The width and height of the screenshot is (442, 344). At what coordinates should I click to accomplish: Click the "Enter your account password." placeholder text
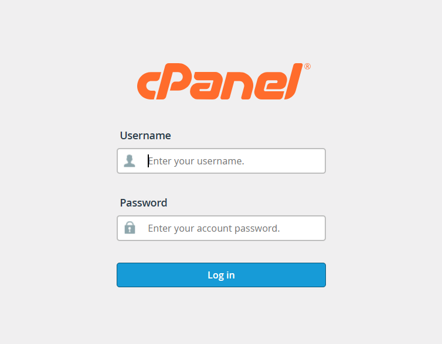(214, 228)
